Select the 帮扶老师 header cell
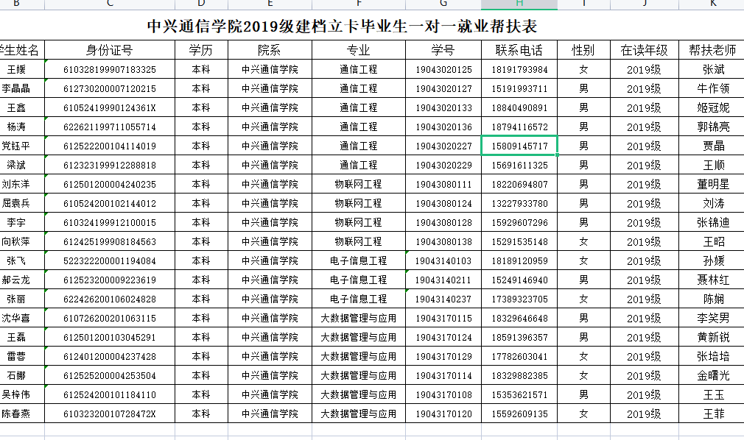The image size is (744, 440). (x=712, y=50)
